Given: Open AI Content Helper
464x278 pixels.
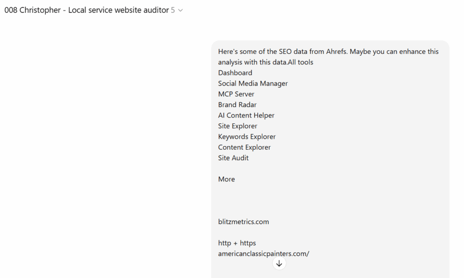Looking at the screenshot, I should point(246,115).
